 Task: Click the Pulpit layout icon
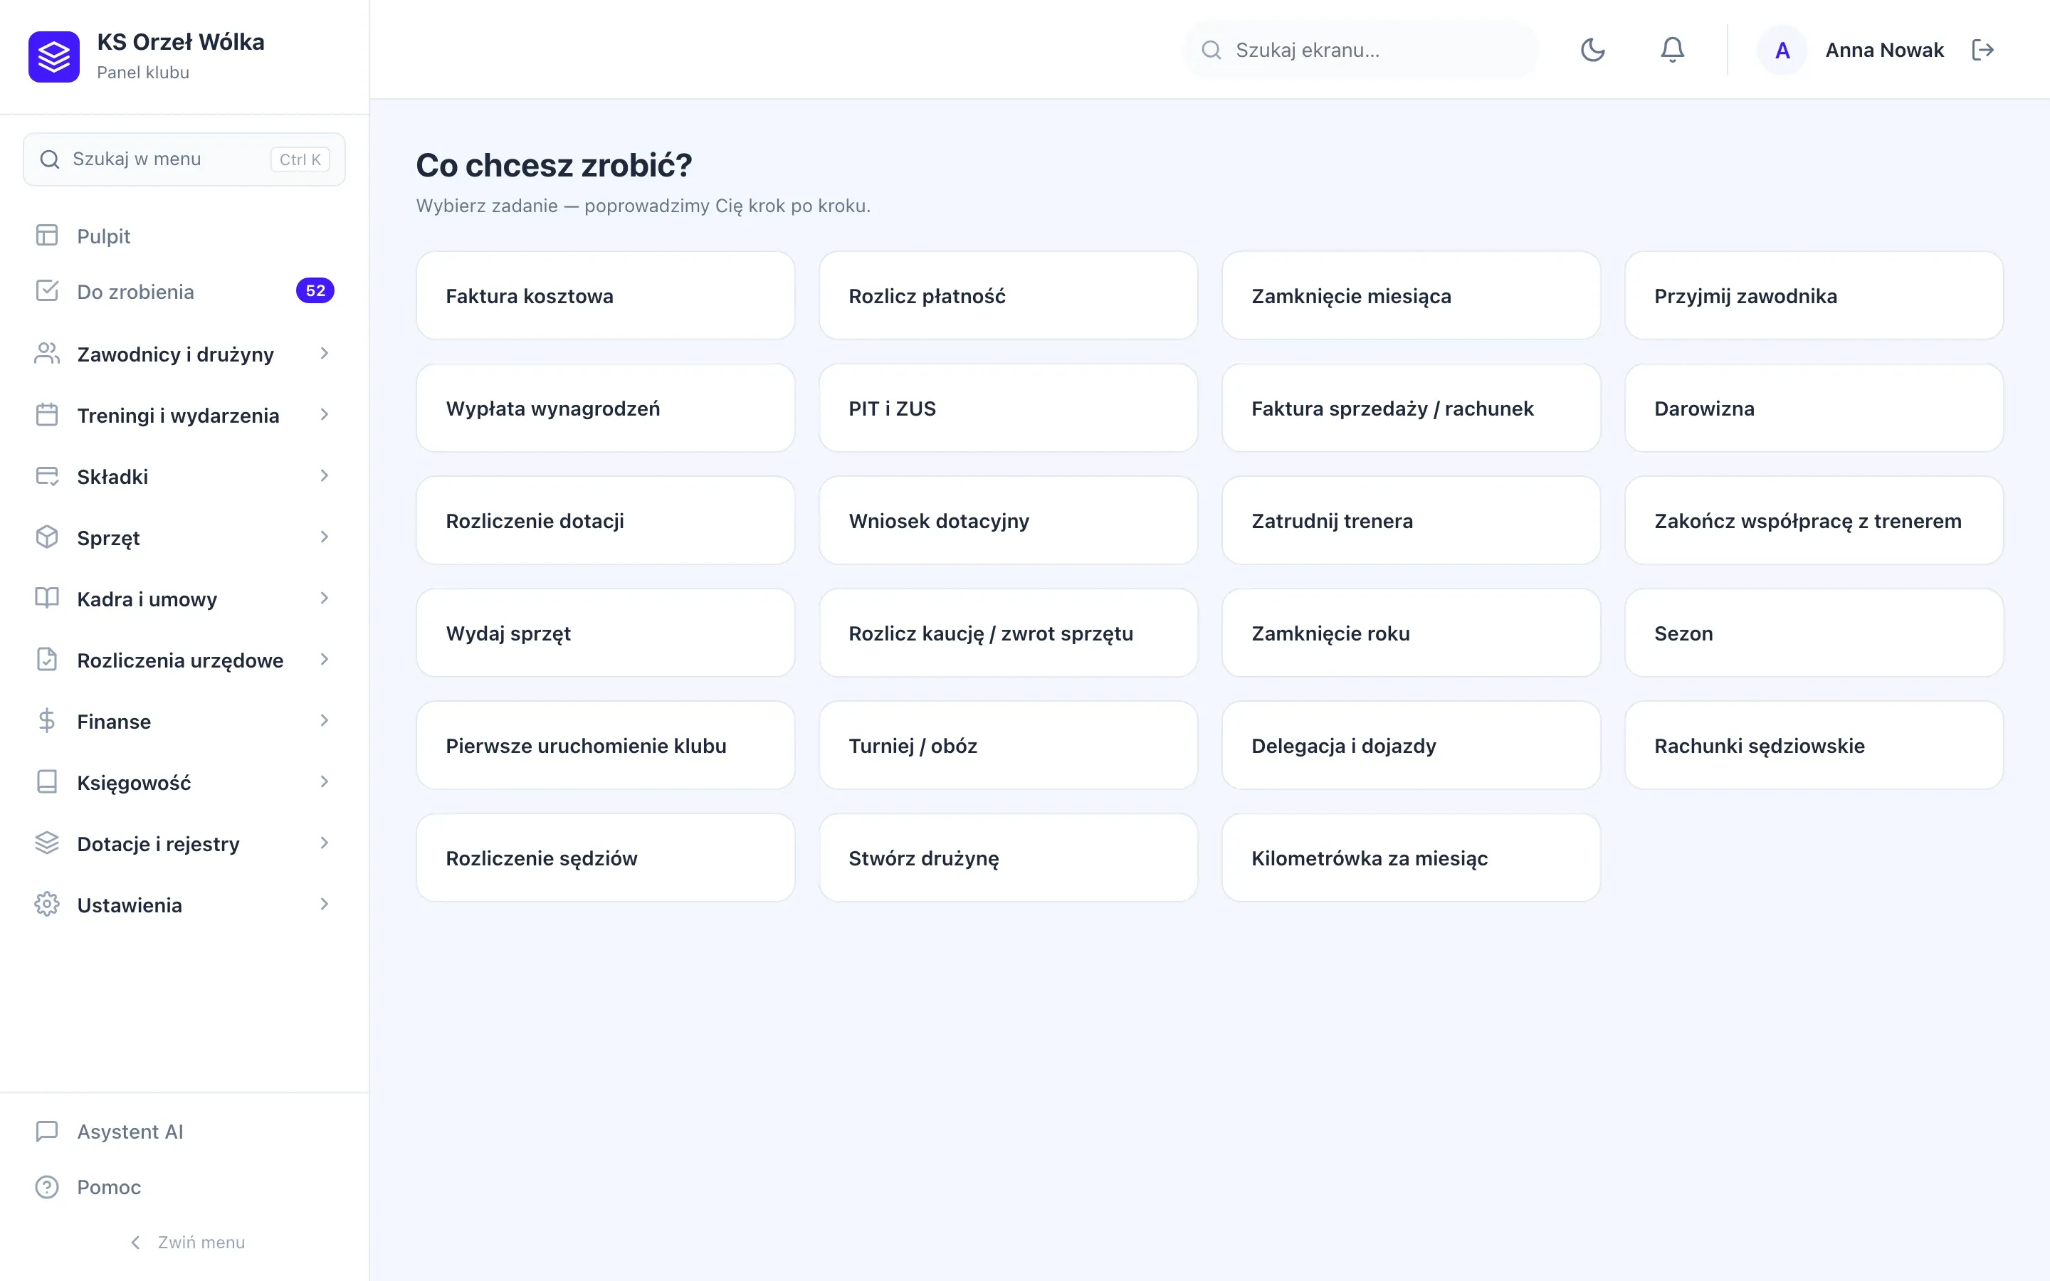pyautogui.click(x=46, y=236)
